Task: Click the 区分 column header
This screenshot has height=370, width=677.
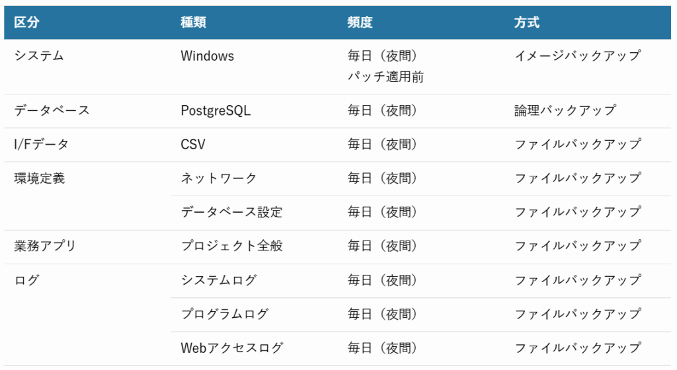Action: tap(26, 22)
